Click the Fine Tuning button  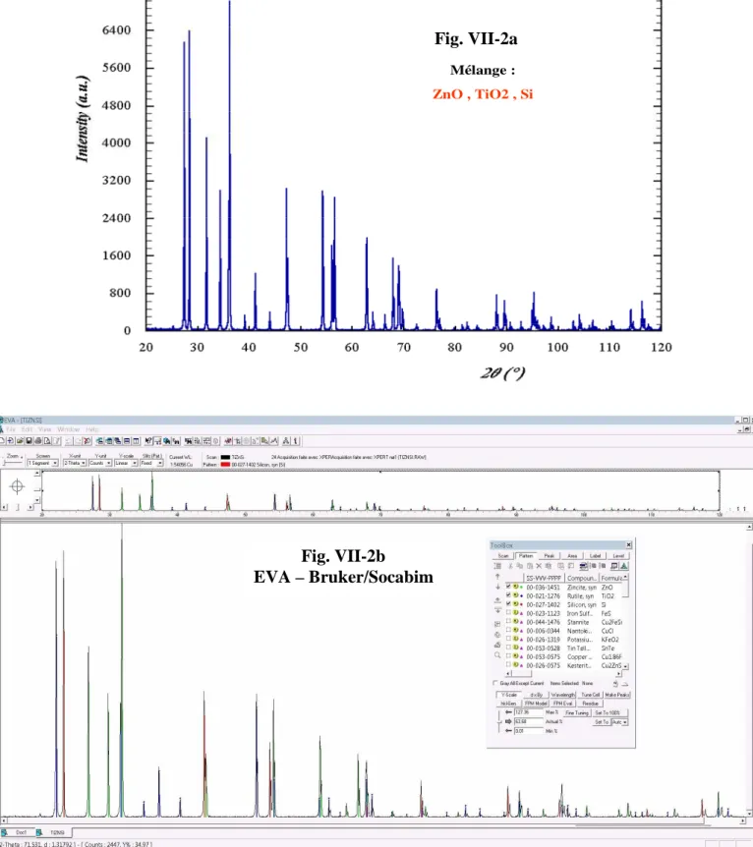click(577, 712)
